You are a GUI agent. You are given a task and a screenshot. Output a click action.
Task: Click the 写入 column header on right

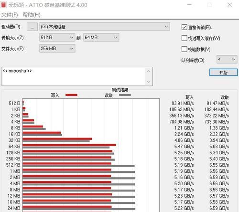(190, 97)
